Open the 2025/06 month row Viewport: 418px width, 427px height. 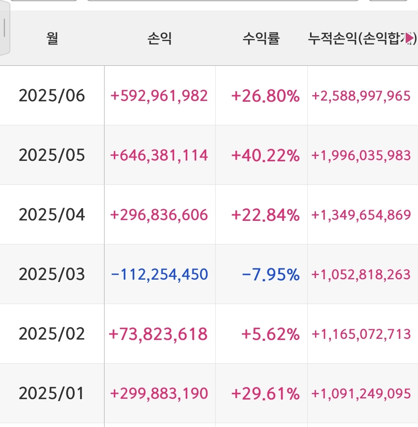tap(52, 96)
